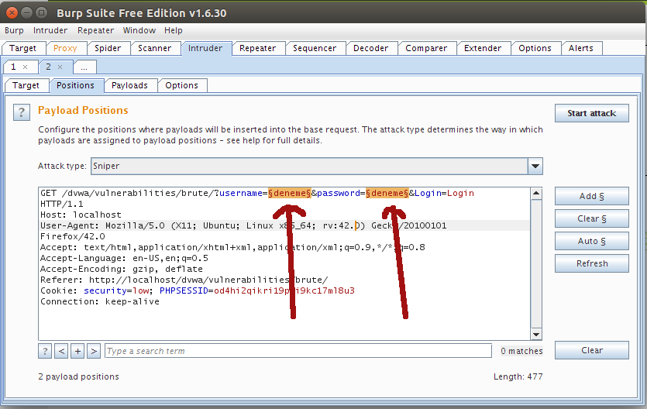Switch to the Spider tab
This screenshot has width=647, height=409.
[108, 48]
